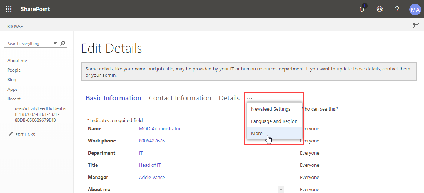Expand the search scope dropdown arrow
This screenshot has height=193, width=424.
(x=55, y=44)
